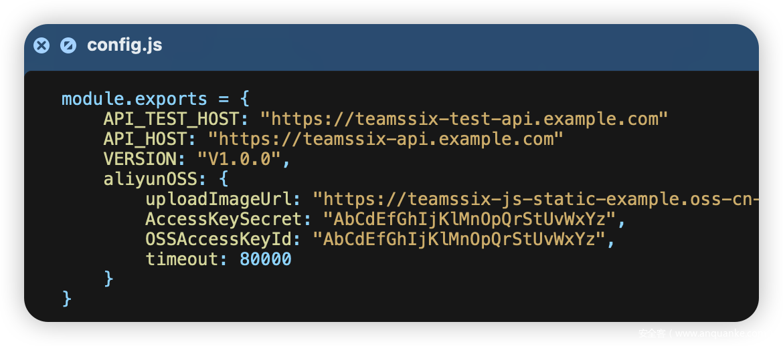Click the circled slash icon in title bar
Image resolution: width=783 pixels, height=346 pixels.
pos(68,45)
